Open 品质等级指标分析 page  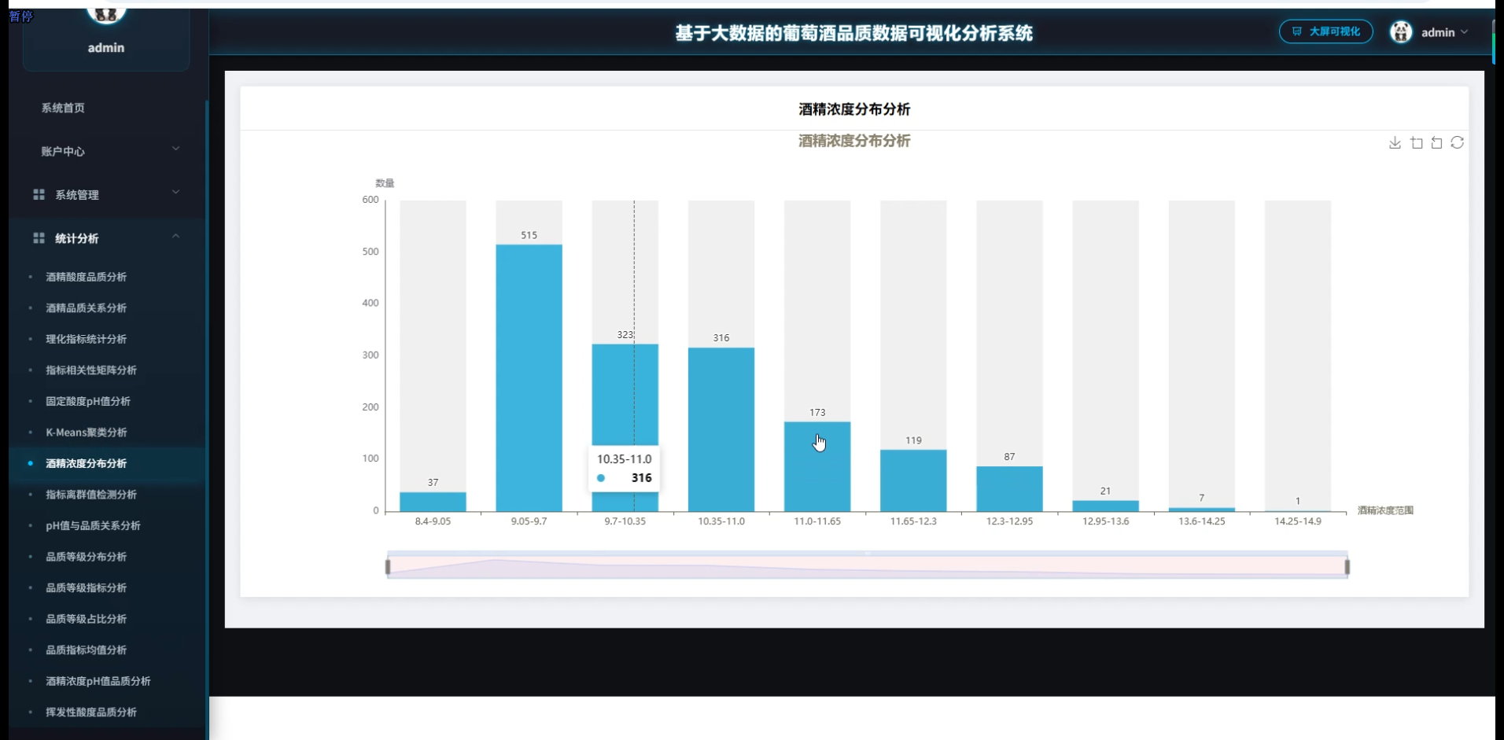pos(86,587)
